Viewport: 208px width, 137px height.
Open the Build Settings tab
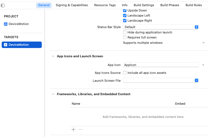click(x=144, y=5)
